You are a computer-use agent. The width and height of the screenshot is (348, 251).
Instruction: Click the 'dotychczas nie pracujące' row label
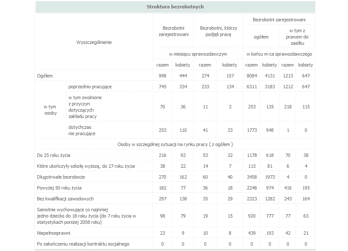[82, 130]
